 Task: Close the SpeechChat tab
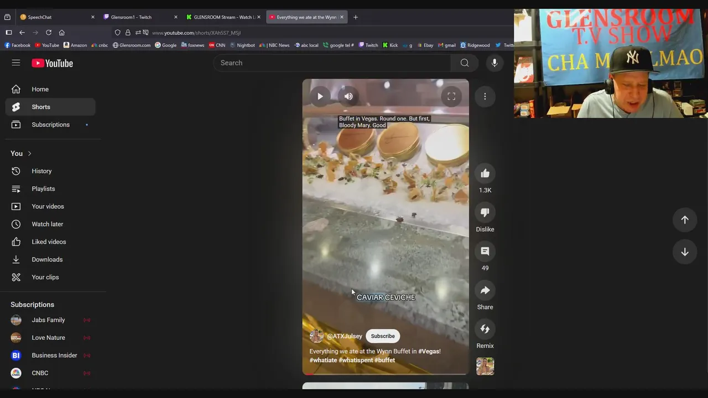click(x=92, y=17)
